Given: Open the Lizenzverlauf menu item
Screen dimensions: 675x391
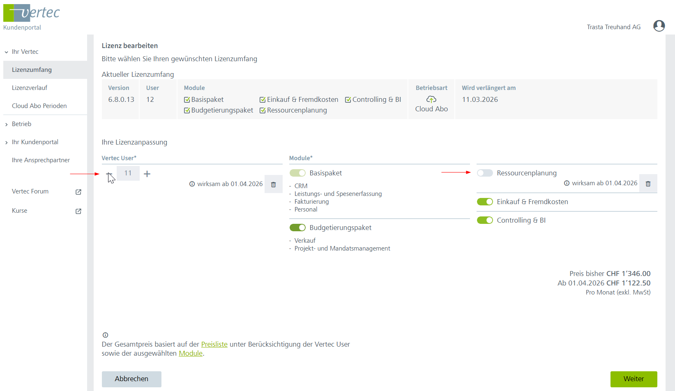Looking at the screenshot, I should tap(30, 88).
